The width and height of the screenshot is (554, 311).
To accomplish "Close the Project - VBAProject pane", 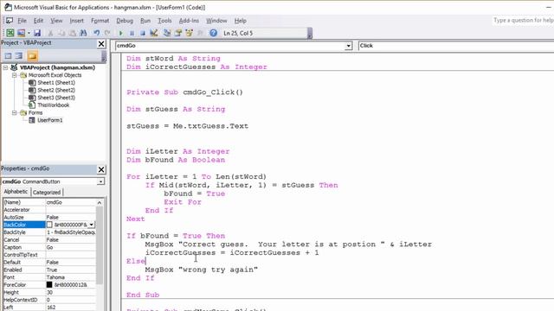I will coord(101,44).
